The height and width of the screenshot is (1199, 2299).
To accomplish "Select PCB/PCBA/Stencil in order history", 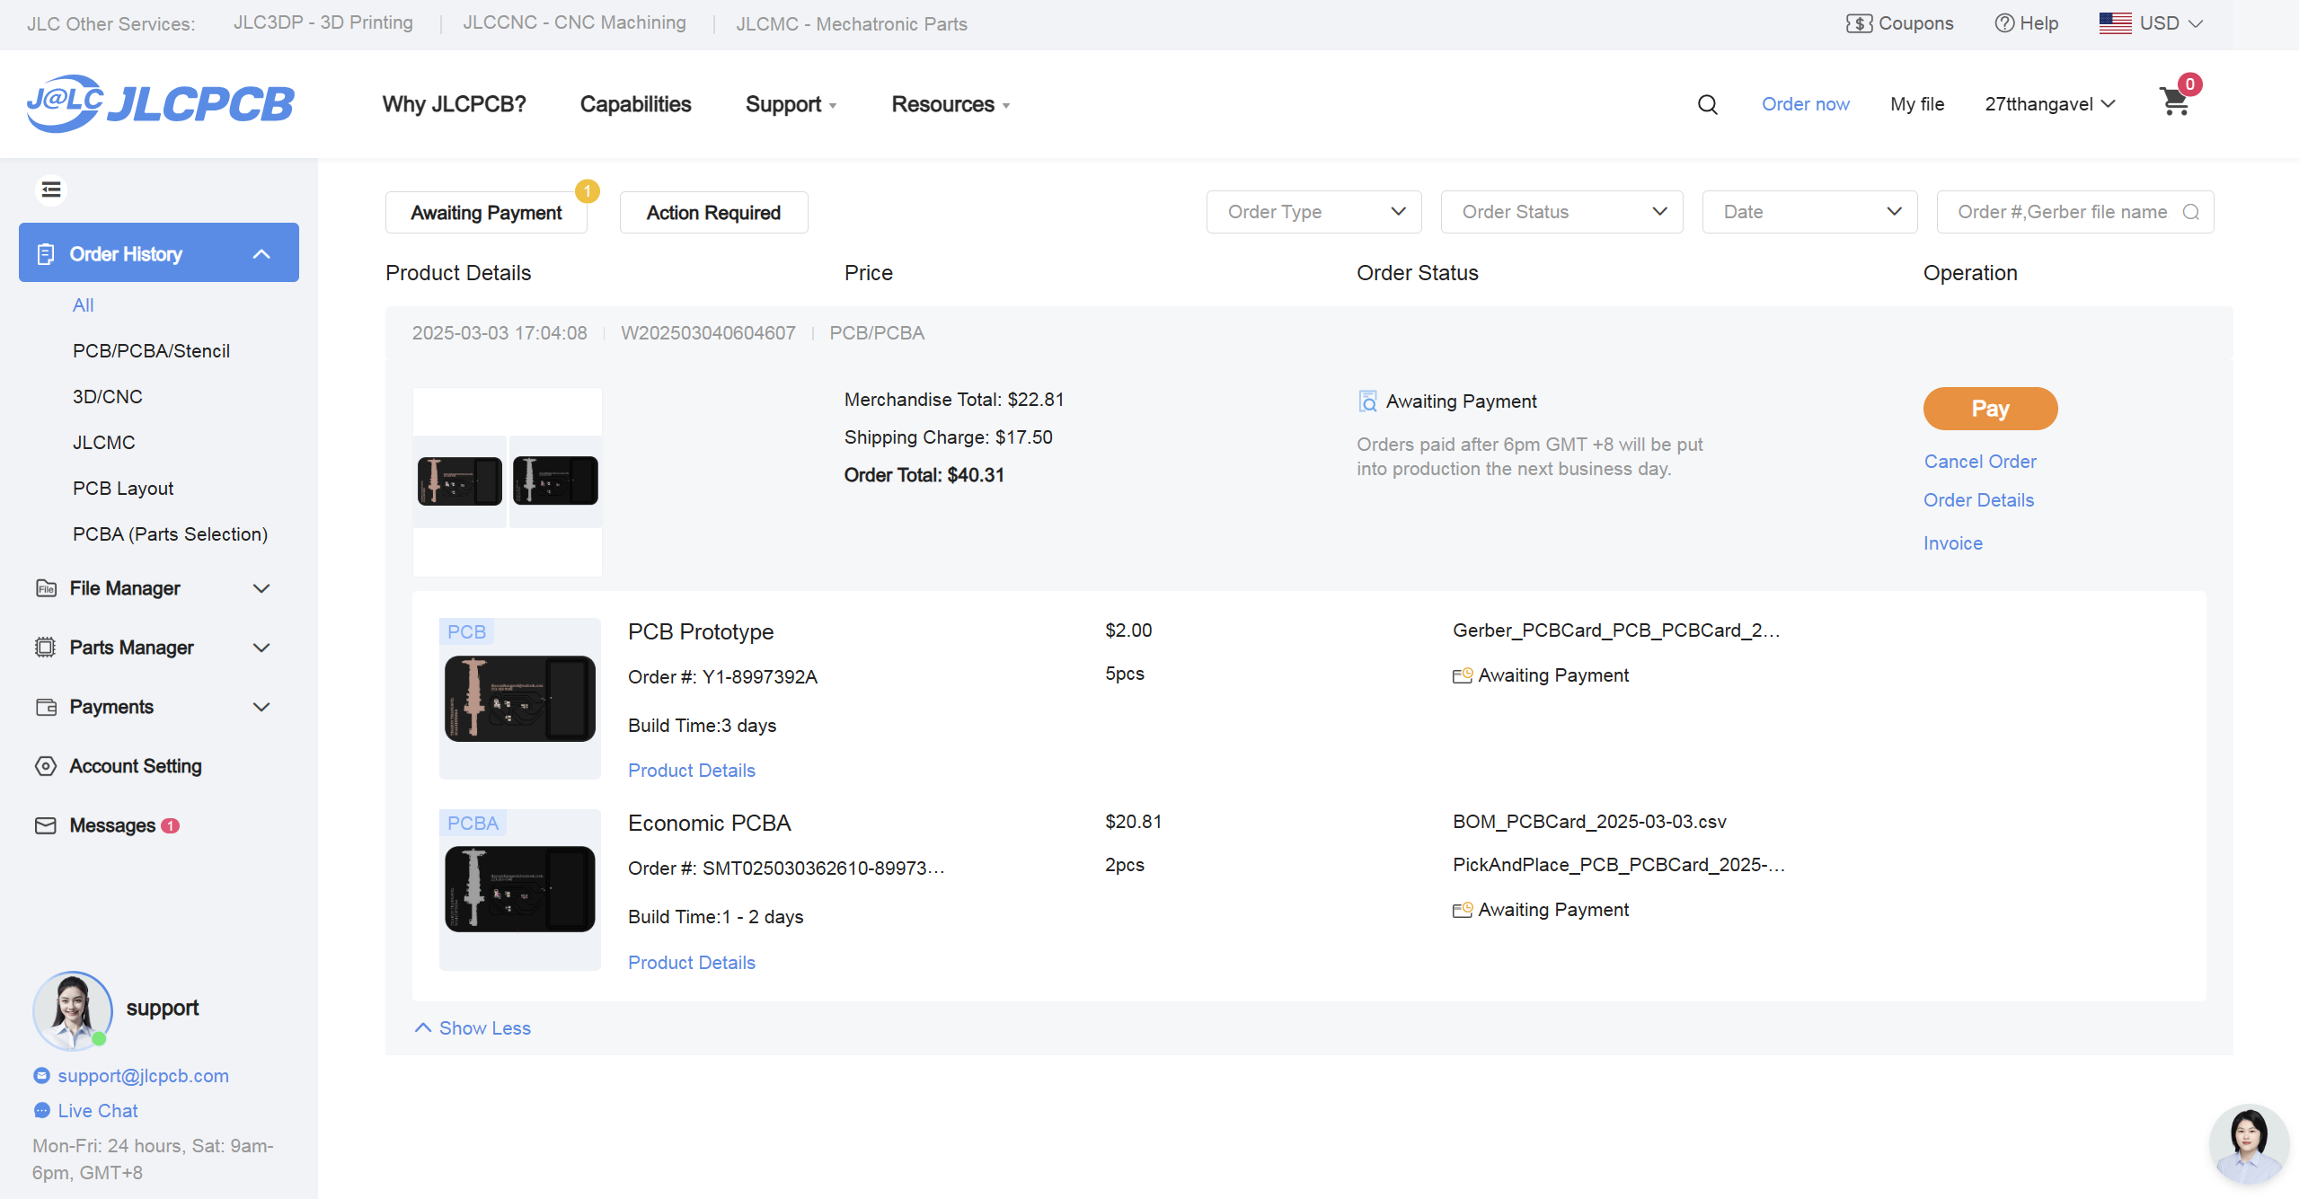I will 151,351.
